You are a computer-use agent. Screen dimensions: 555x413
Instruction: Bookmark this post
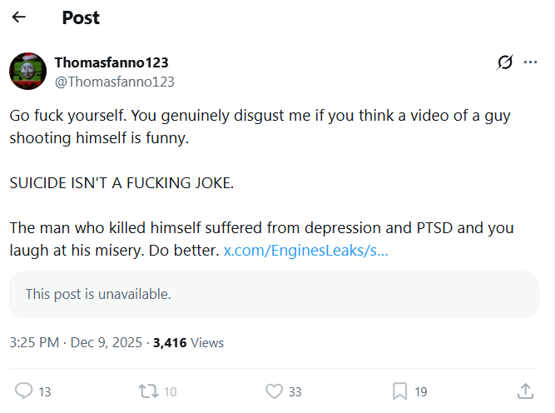click(399, 391)
